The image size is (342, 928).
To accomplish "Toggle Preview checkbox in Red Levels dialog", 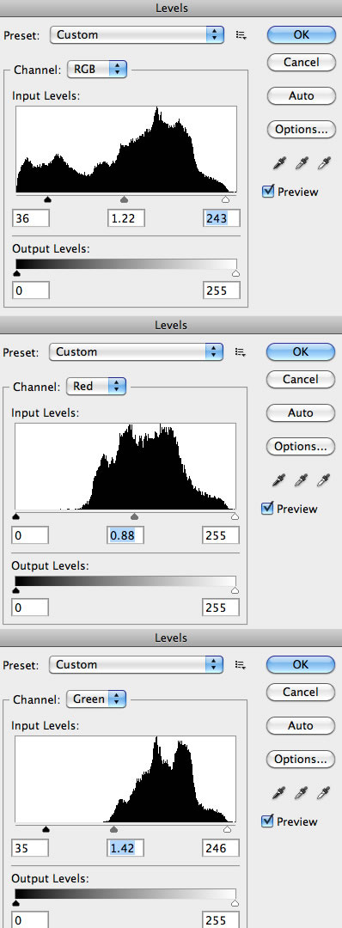I will pos(267,509).
